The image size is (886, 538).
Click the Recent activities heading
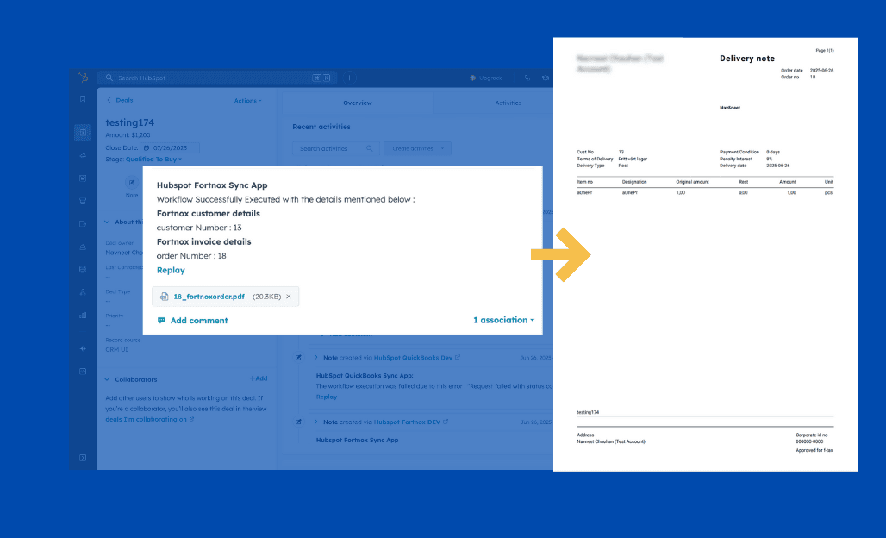pos(321,127)
